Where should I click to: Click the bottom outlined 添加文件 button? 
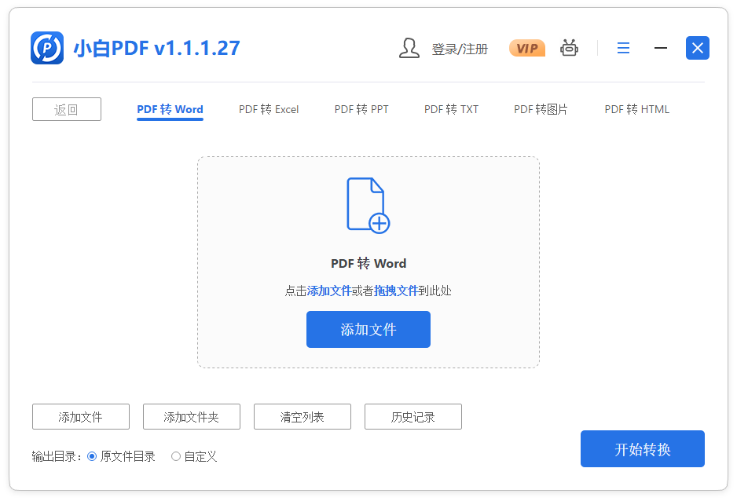tap(81, 417)
